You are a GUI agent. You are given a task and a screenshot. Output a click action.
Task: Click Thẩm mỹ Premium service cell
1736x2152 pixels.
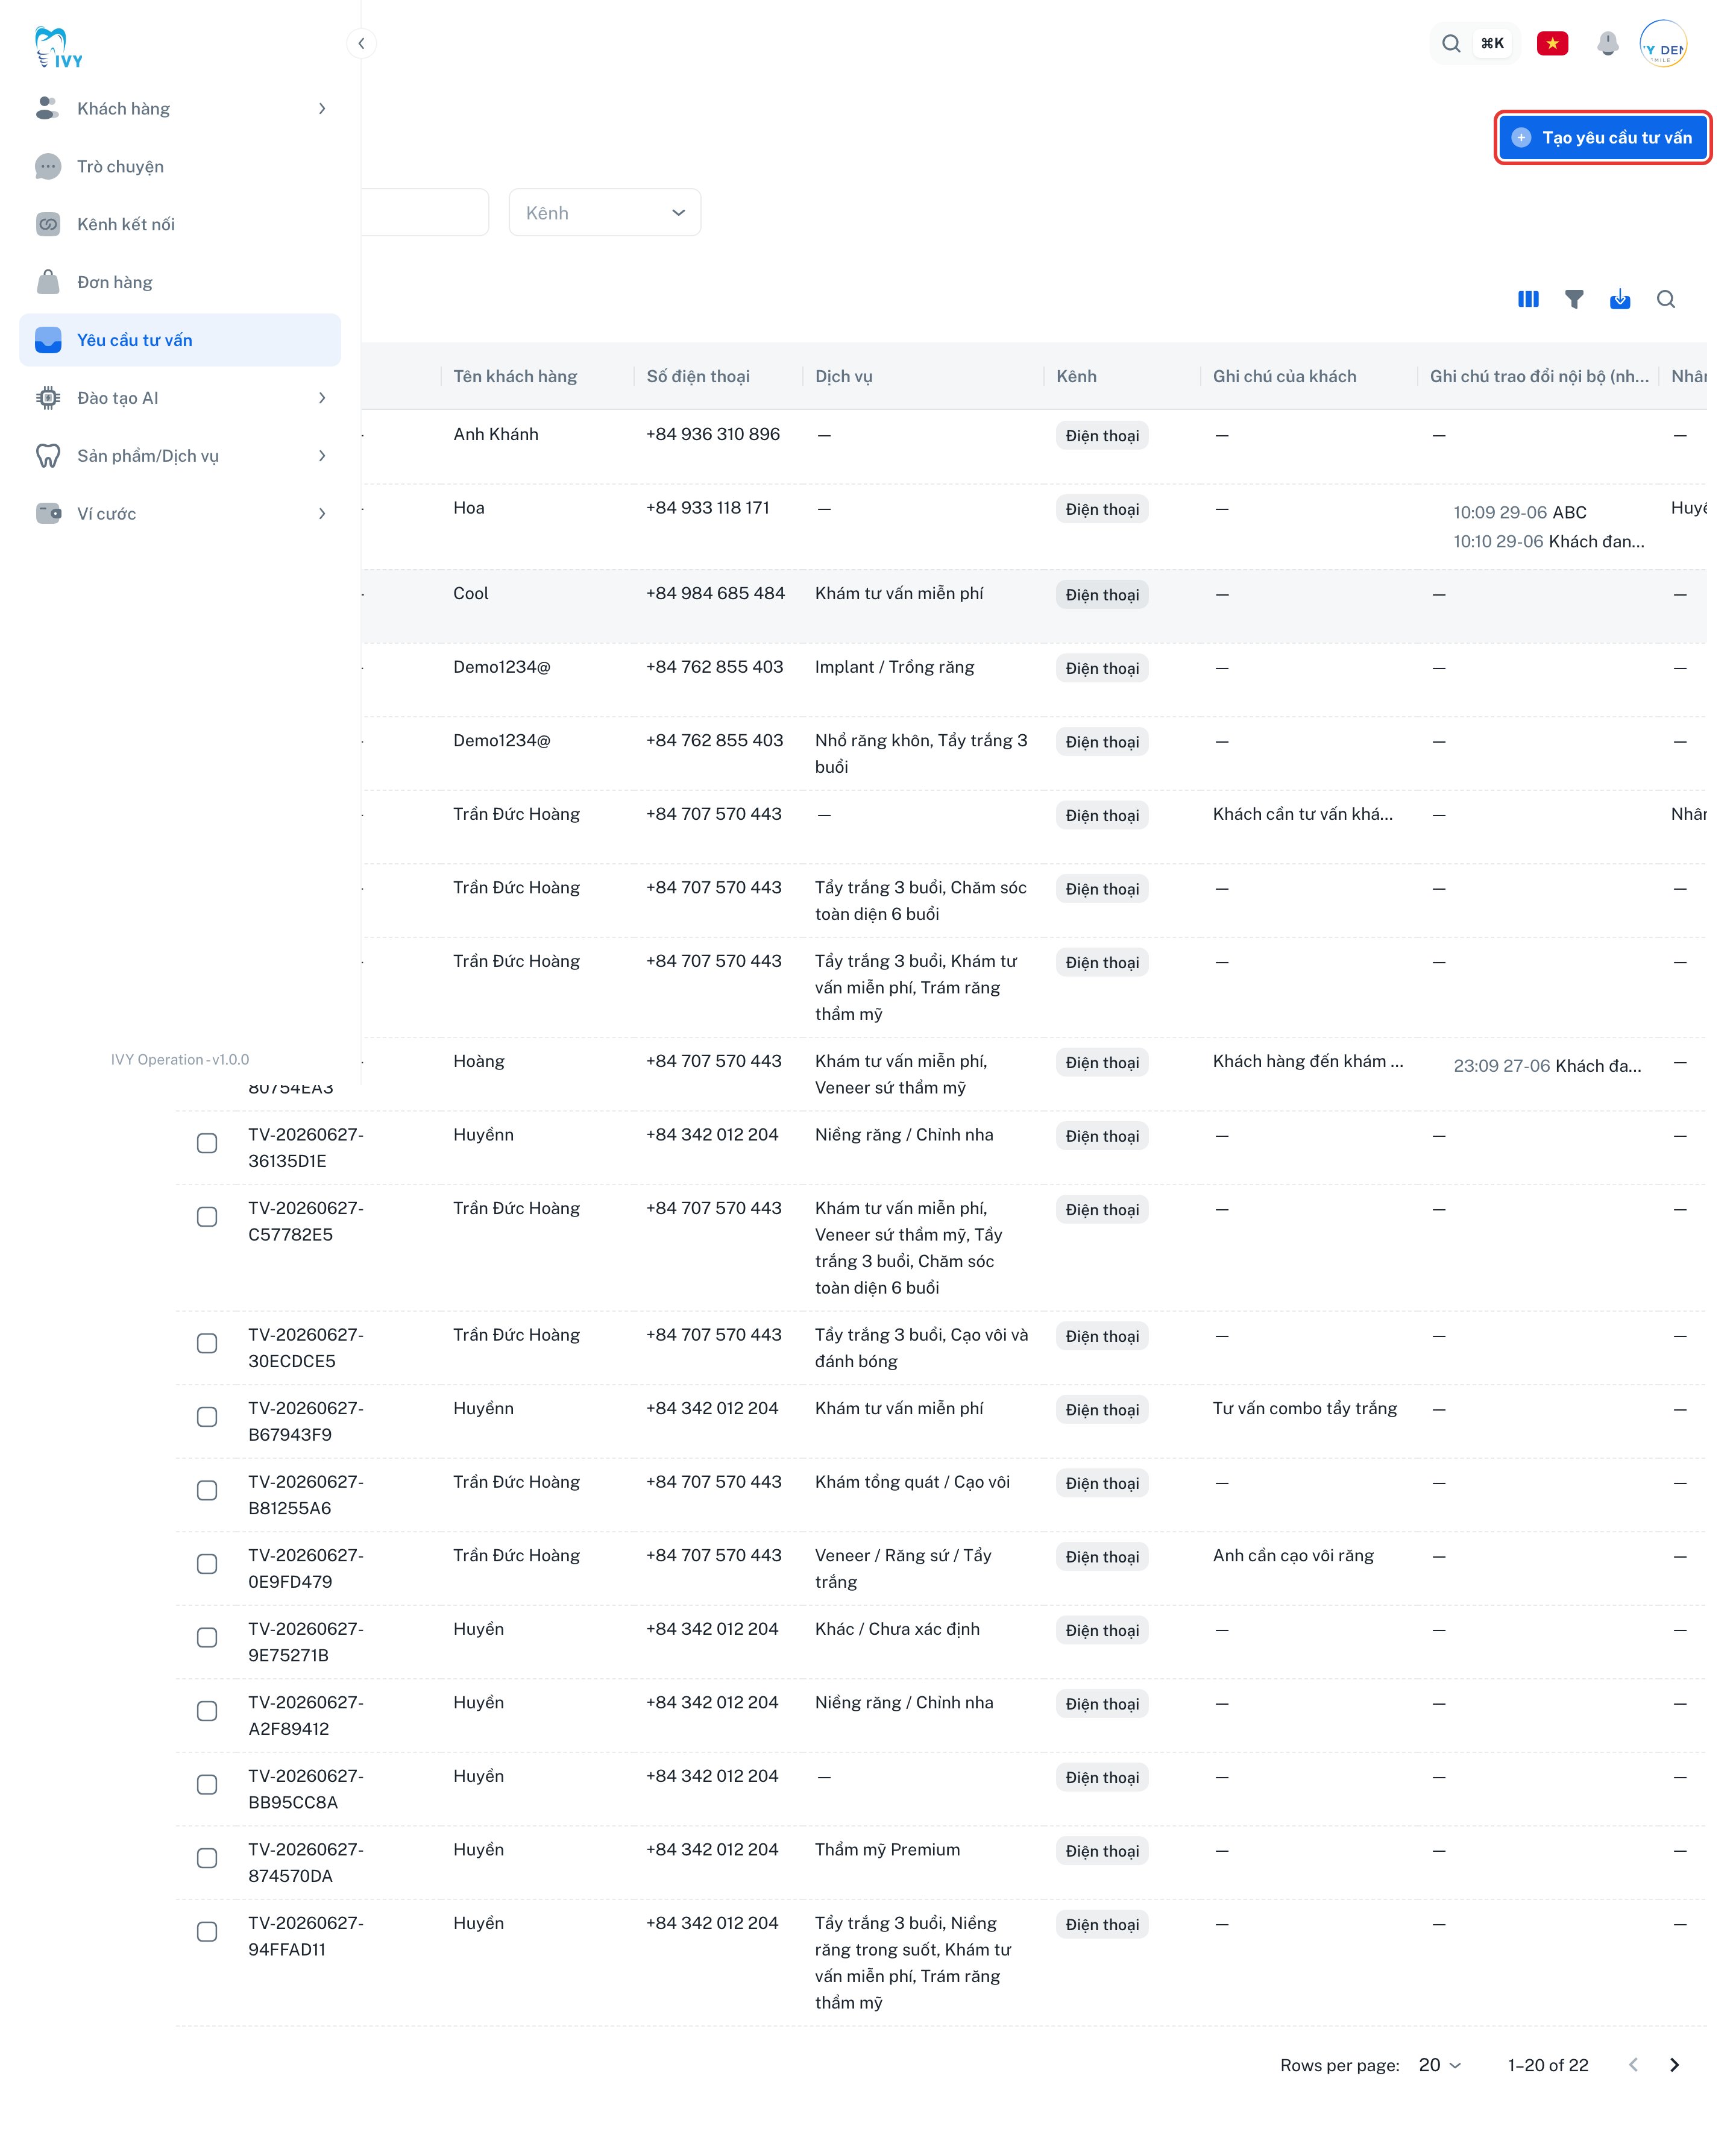click(x=887, y=1849)
